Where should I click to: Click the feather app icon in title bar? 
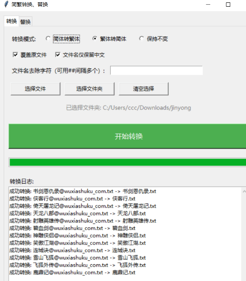pos(6,4)
